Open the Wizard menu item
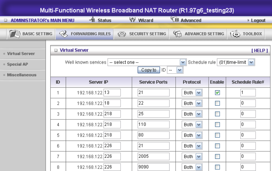The image size is (272, 171). coord(146,20)
